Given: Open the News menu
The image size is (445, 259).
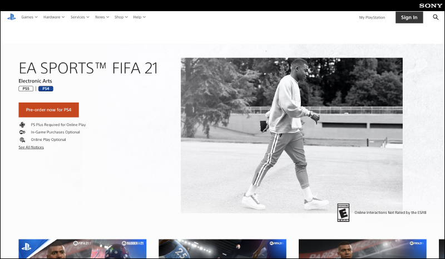Looking at the screenshot, I should (102, 17).
